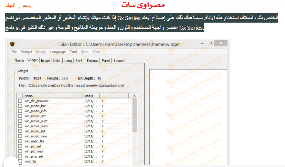This screenshot has height=167, width=285.
Task: Check the win_music_set checkbox
Action: click(20, 131)
